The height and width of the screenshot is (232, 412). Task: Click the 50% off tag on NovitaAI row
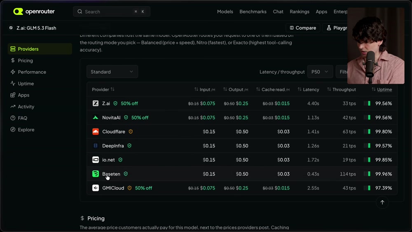(140, 117)
